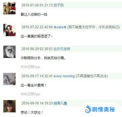
Task: Click the comment 感动！太悲壮！
Action: point(32,112)
